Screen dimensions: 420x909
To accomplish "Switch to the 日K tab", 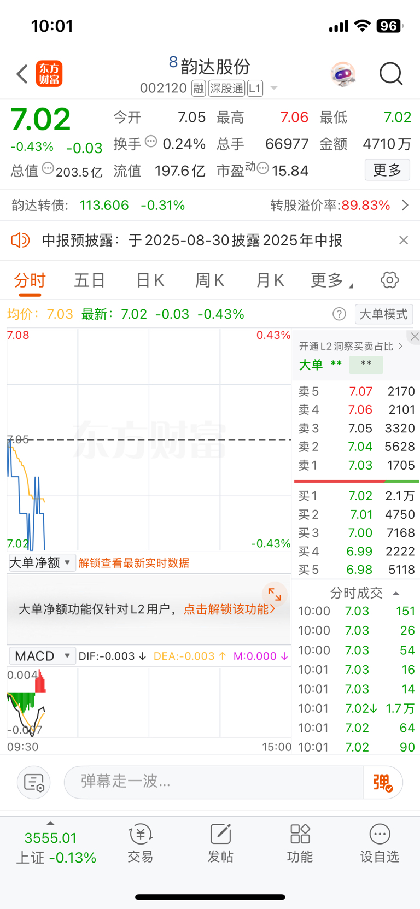I will [x=150, y=280].
